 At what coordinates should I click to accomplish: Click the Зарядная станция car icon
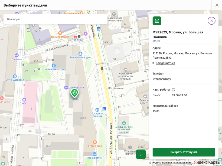point(97,110)
